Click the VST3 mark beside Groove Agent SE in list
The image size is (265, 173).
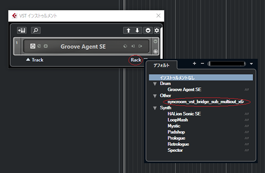247,90
